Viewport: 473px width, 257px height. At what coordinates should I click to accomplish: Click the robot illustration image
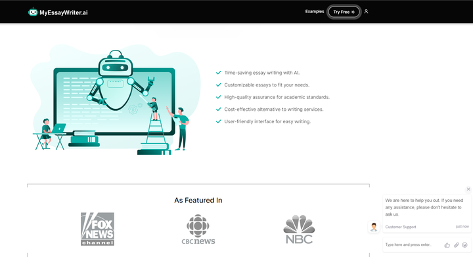click(x=115, y=100)
